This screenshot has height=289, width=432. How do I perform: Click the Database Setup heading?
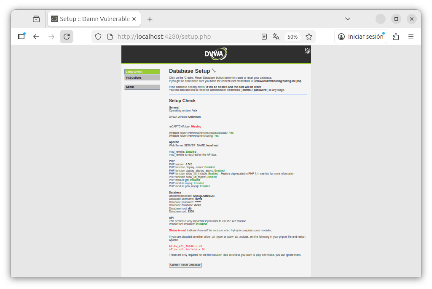(x=190, y=71)
